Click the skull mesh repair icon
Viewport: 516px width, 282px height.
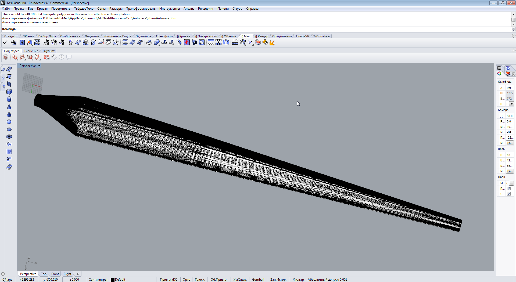pos(85,42)
